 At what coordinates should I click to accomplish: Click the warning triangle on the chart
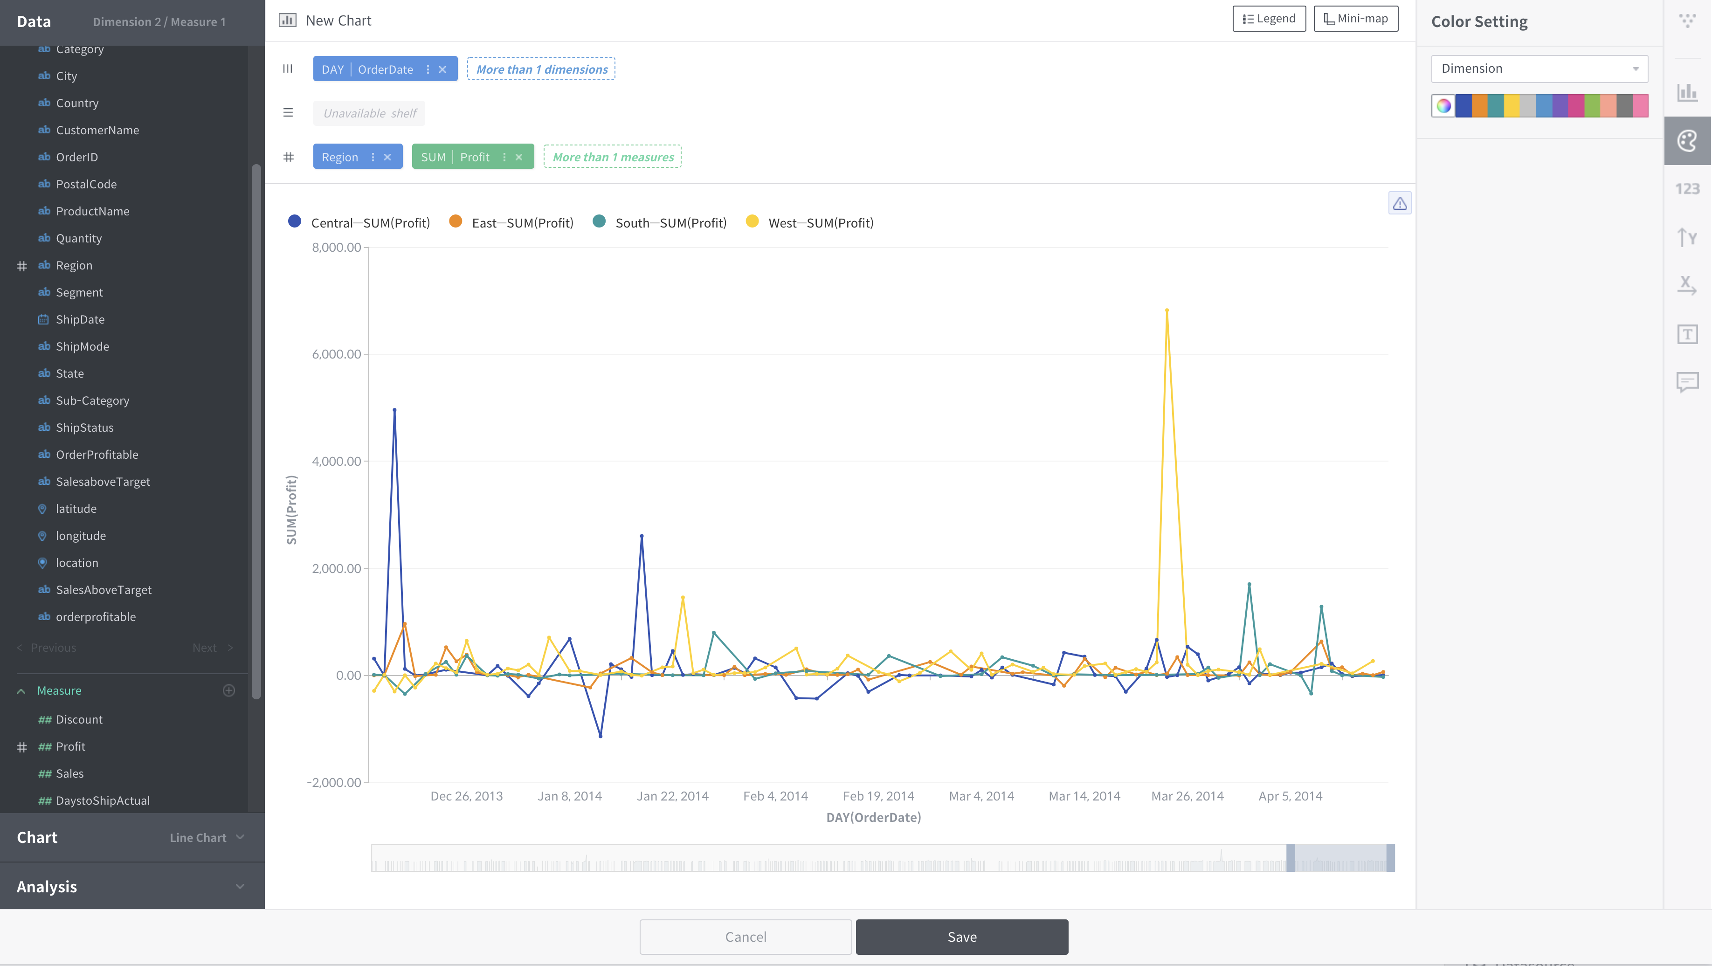pos(1400,203)
